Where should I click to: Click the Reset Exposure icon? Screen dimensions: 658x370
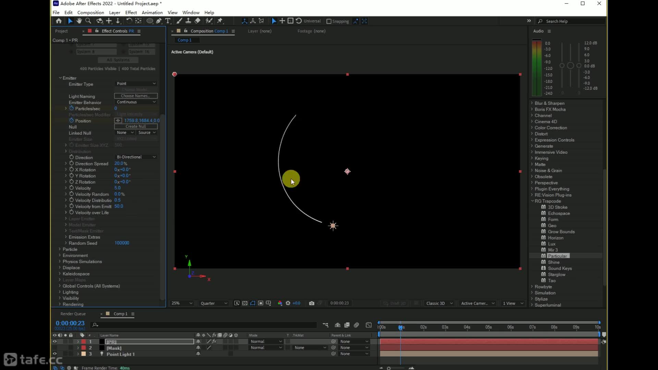coord(288,303)
